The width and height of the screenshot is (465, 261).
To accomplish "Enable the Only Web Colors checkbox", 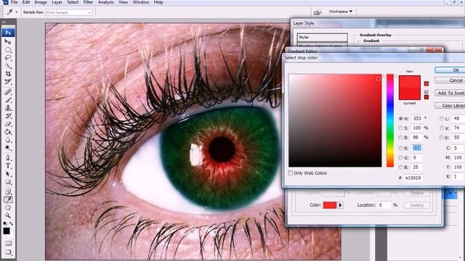I will tap(291, 173).
